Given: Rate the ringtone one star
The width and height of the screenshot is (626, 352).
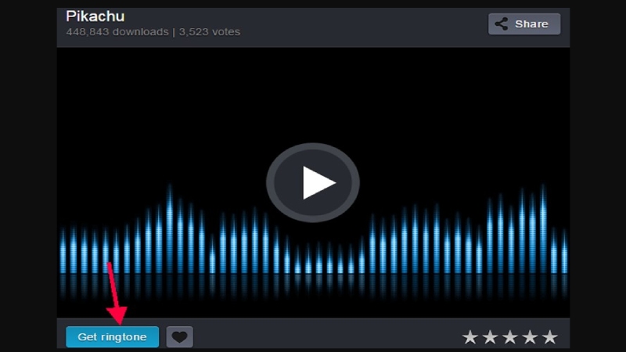Looking at the screenshot, I should [x=470, y=337].
